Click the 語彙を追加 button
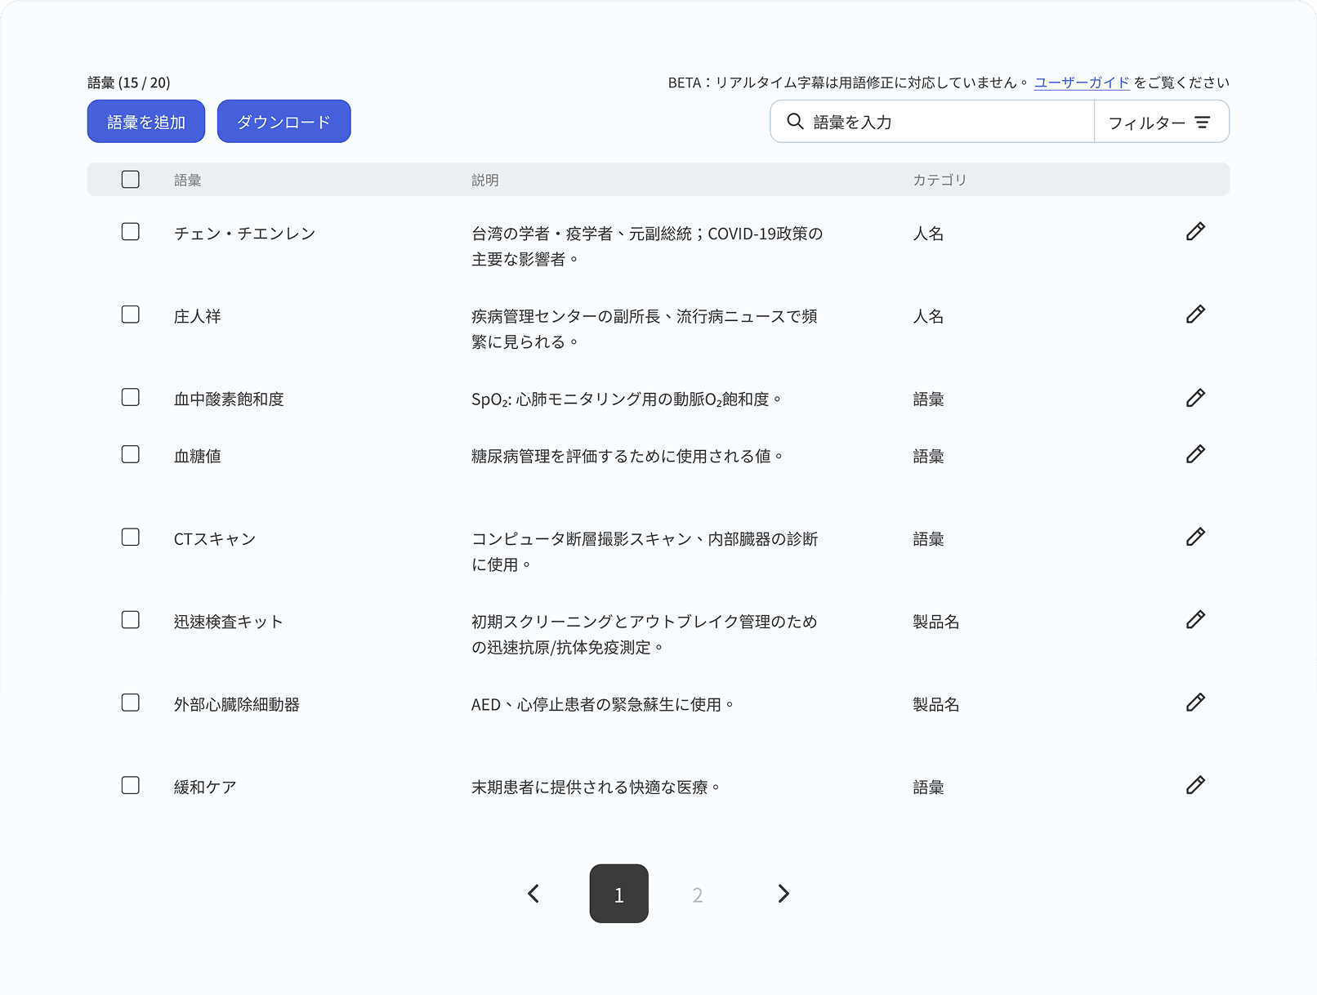The image size is (1317, 995). tap(146, 122)
